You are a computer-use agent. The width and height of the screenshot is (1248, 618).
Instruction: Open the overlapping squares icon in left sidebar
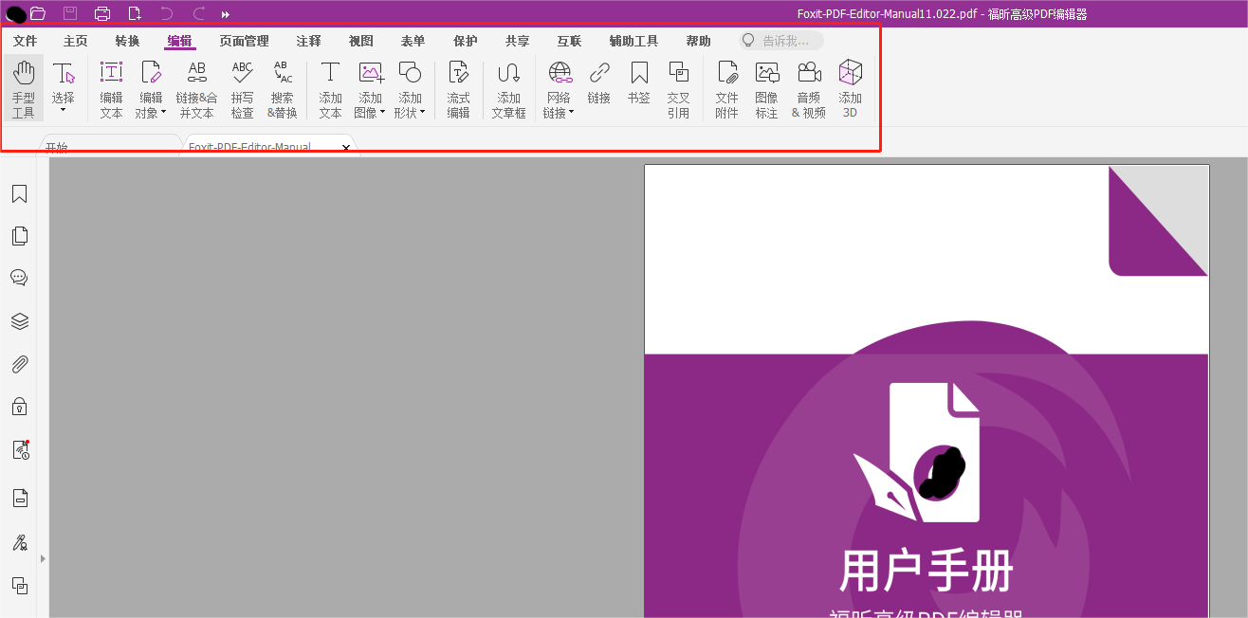tap(19, 586)
